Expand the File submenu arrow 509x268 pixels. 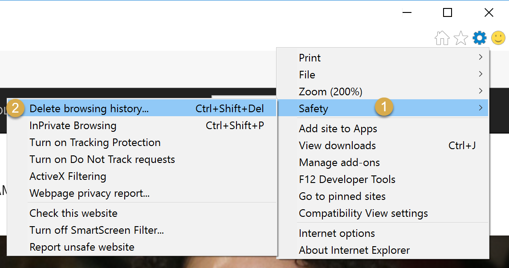[480, 74]
